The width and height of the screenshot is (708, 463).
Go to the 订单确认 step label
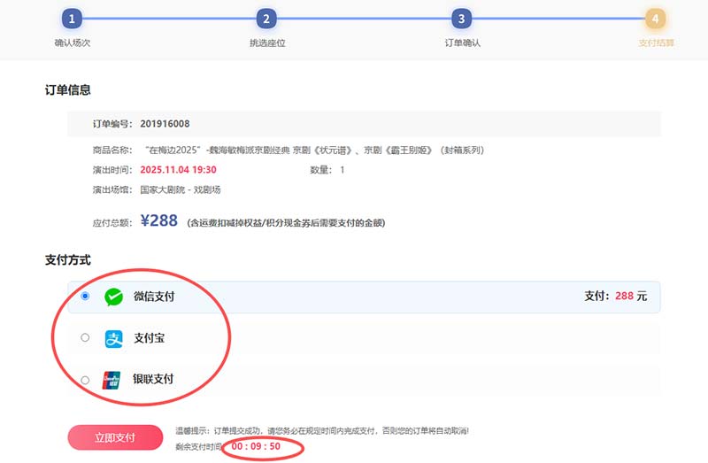pos(461,42)
